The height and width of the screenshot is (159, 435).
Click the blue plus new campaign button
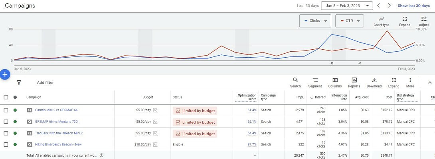4,74
